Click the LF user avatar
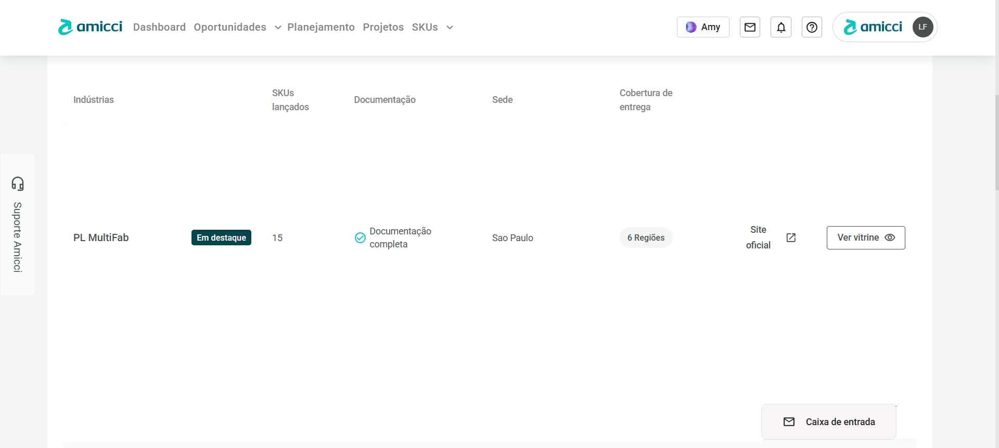This screenshot has width=999, height=448. point(923,27)
